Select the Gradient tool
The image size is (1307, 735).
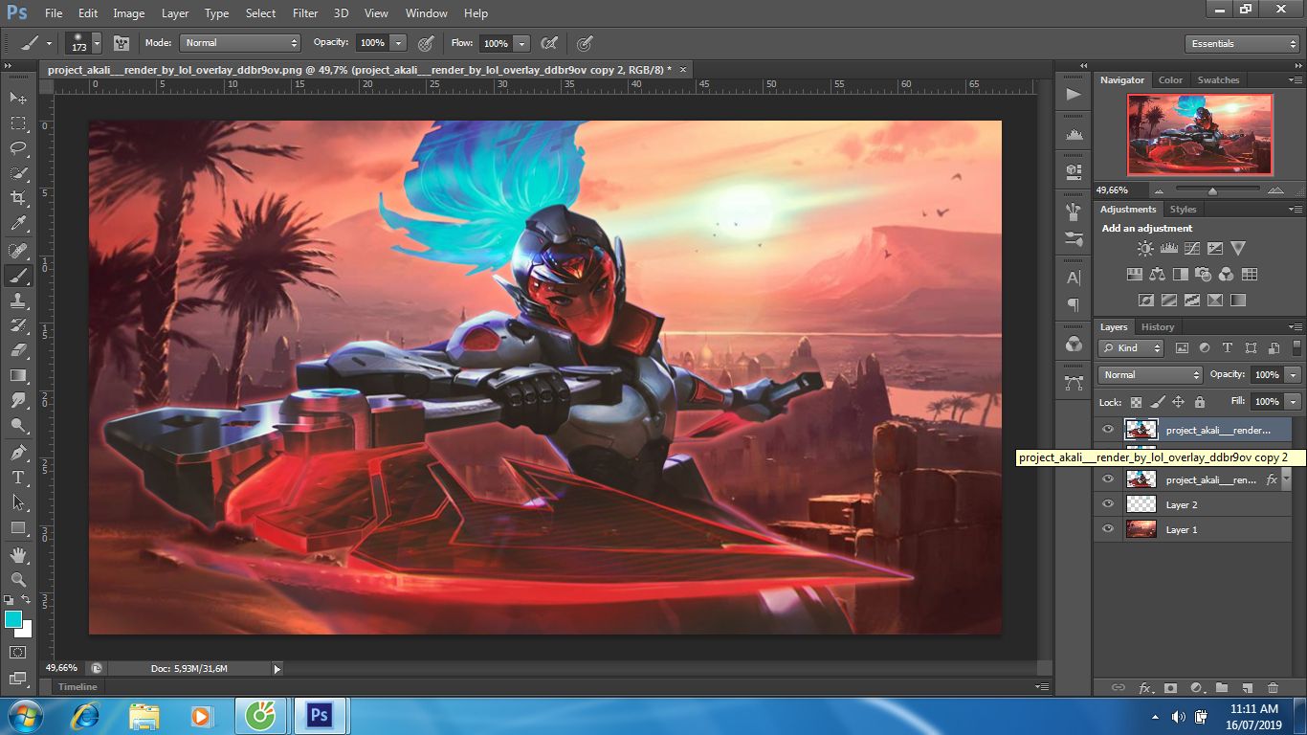coord(18,375)
